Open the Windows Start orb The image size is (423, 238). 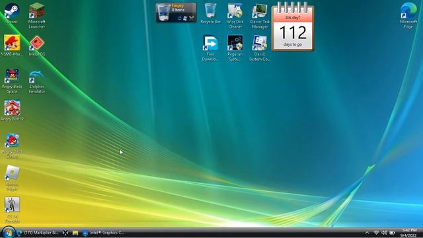pyautogui.click(x=8, y=232)
